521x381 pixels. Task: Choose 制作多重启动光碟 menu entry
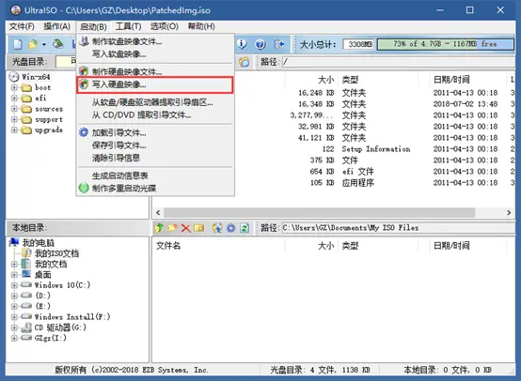pyautogui.click(x=155, y=188)
